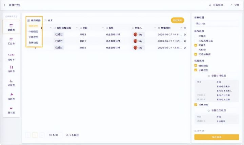
Task: Uncheck the 可查表 checkbox
Action: pos(196,45)
